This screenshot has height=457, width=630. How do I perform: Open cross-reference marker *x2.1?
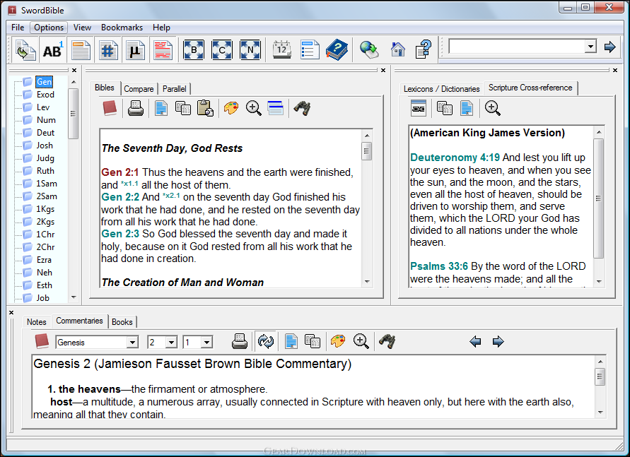click(171, 196)
